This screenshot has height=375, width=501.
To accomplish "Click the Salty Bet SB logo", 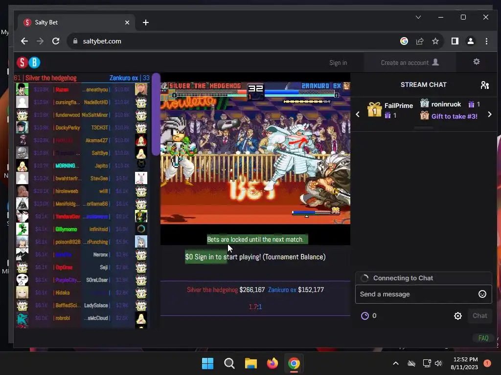I will point(28,62).
